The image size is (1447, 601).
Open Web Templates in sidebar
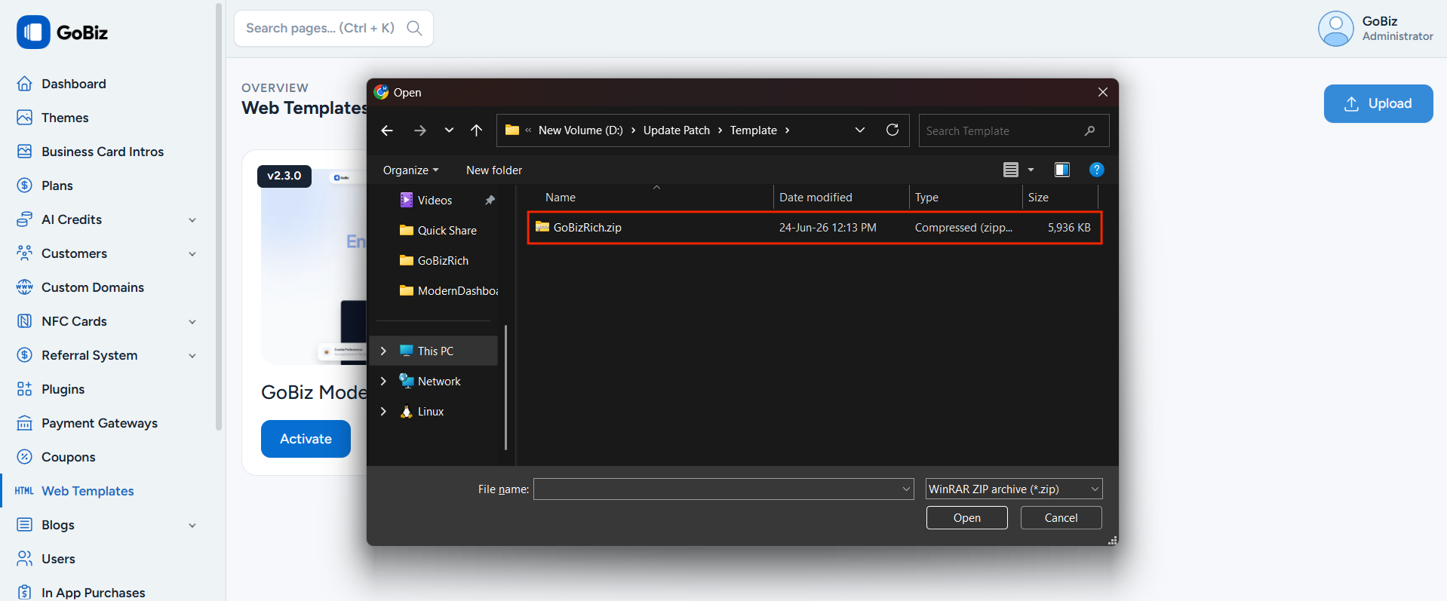[88, 491]
